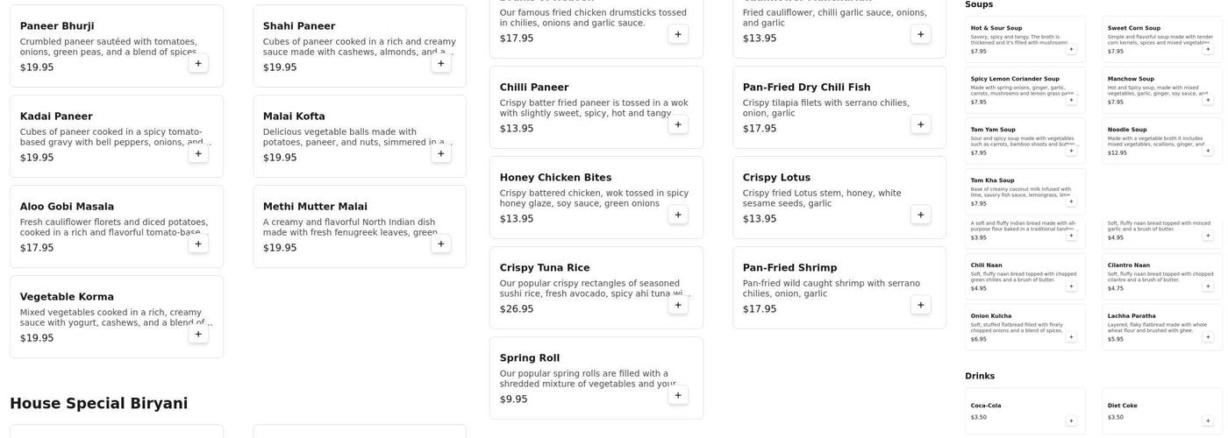1228x438 pixels.
Task: Add Paneer Bhurji using its plus button
Action: 198,63
